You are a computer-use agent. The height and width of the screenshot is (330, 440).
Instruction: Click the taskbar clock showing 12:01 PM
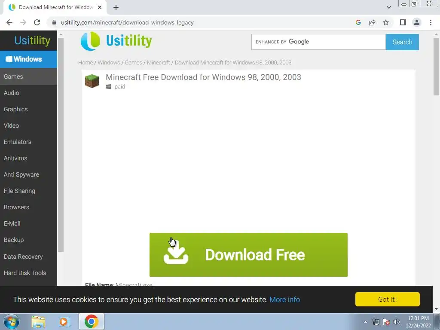418,322
